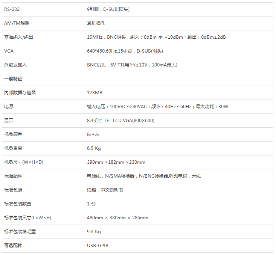Select the 一般特征 section header
The image size is (276, 255).
13,79
